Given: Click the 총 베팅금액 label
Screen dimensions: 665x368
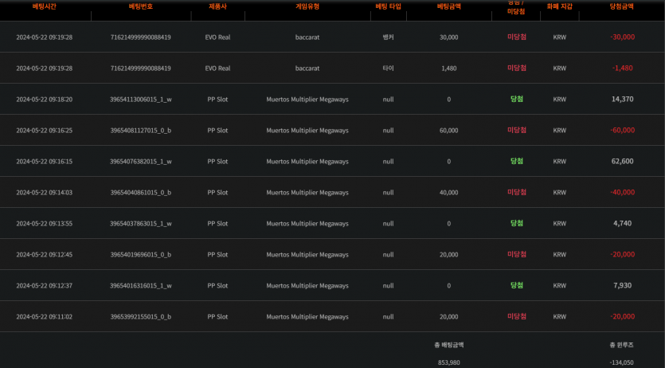Looking at the screenshot, I should click(x=448, y=345).
